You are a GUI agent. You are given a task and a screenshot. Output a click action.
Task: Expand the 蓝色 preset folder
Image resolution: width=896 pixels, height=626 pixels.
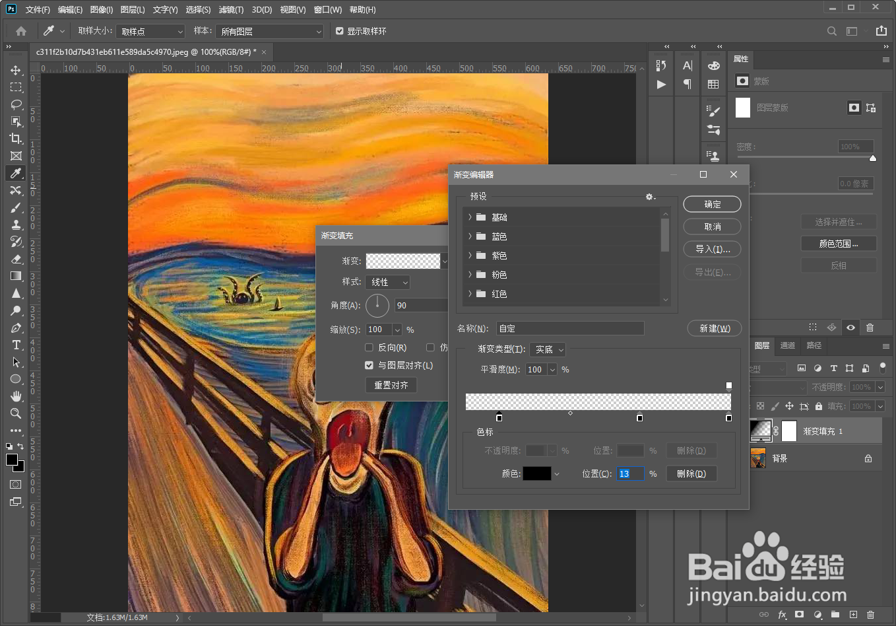tap(470, 236)
